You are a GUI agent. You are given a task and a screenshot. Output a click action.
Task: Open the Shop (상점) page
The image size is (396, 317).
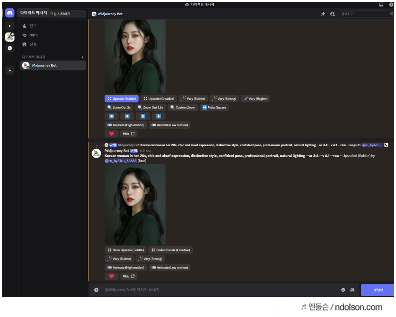coord(53,44)
